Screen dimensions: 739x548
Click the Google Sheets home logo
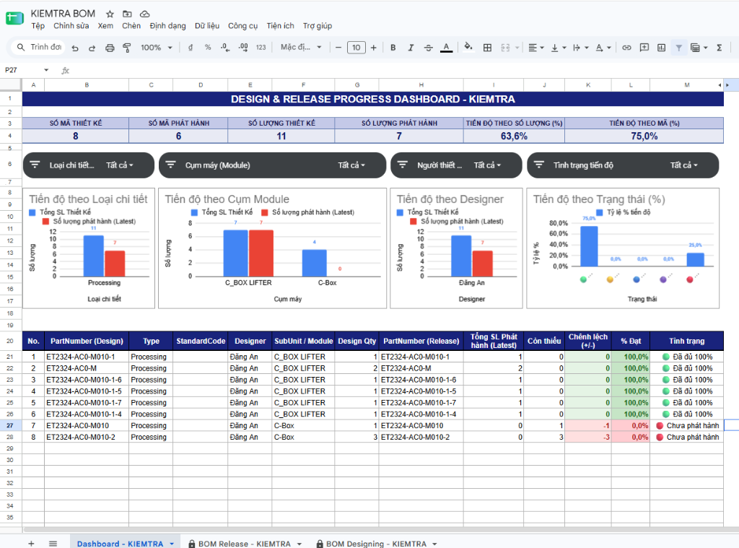[x=14, y=19]
